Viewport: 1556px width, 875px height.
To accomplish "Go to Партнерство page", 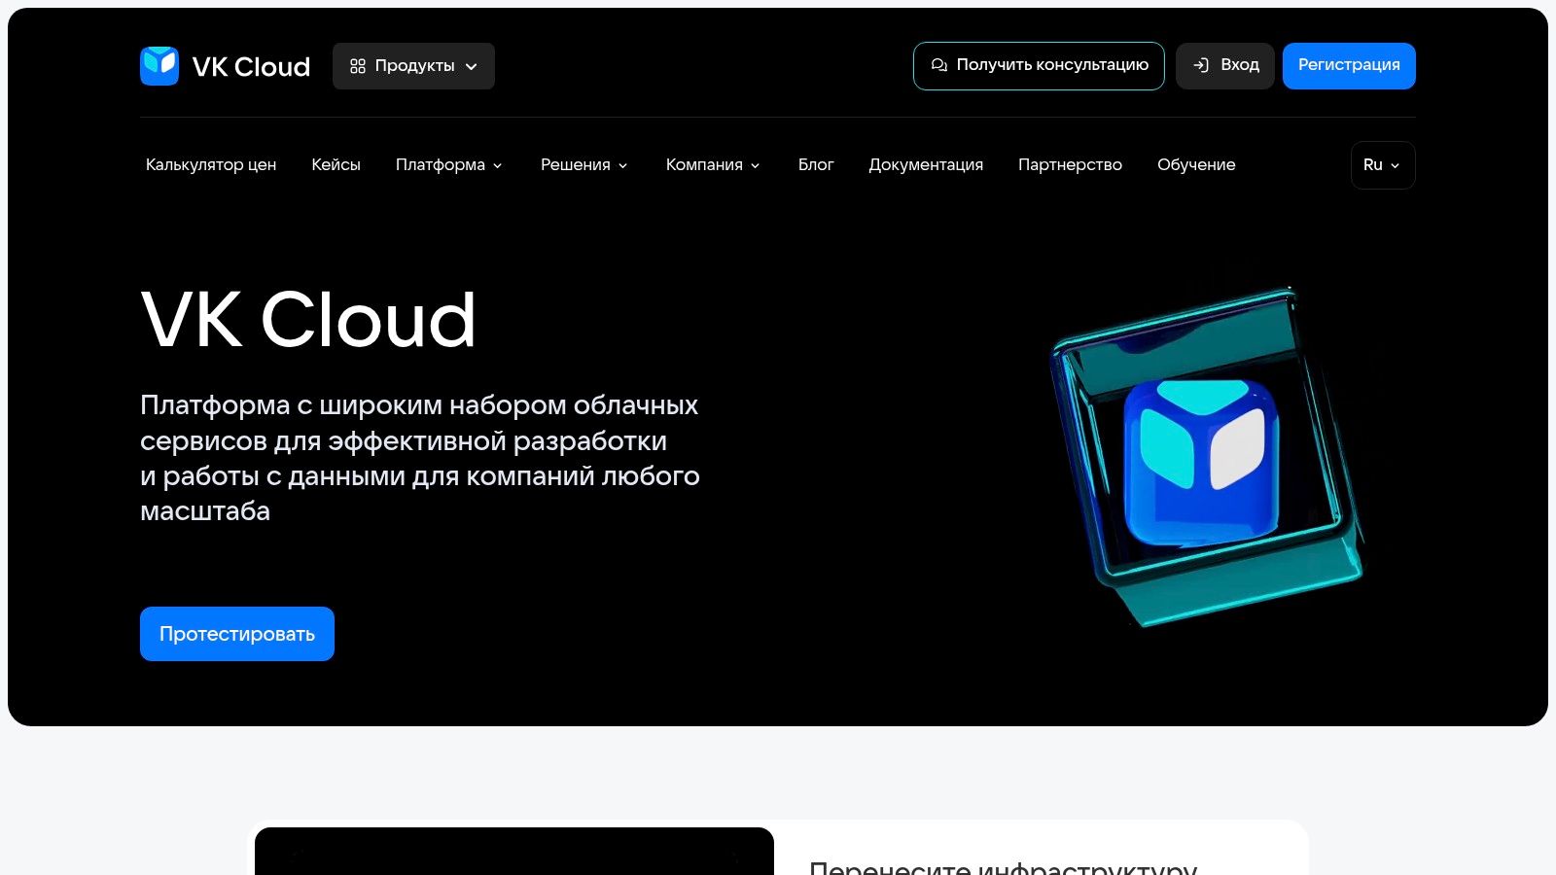I will 1070,165.
